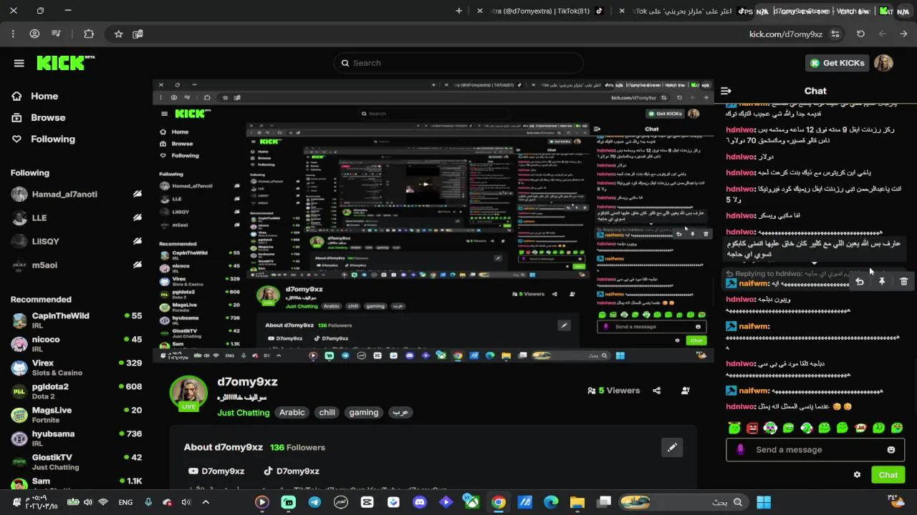Open the emoji picker in message box
The image size is (917, 515).
coord(891,450)
